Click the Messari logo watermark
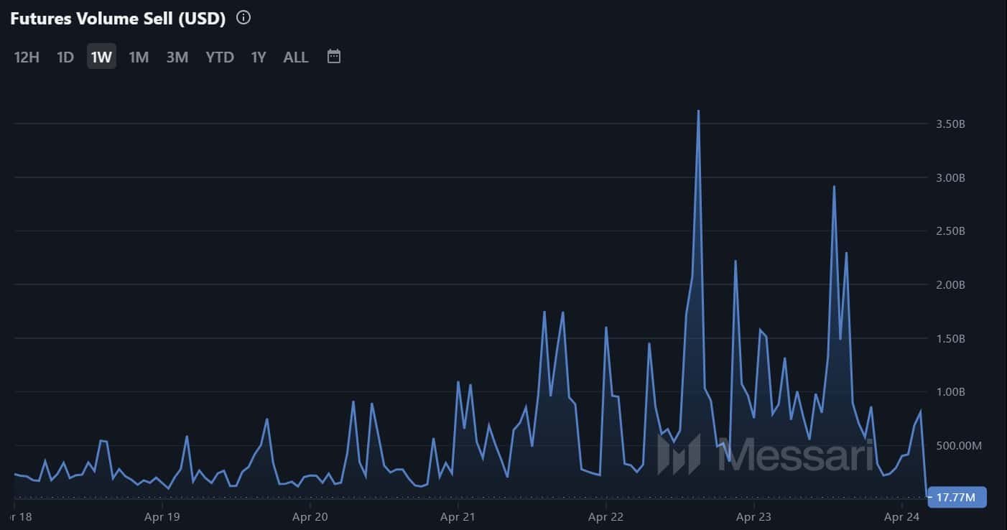The image size is (1007, 530). coord(765,455)
